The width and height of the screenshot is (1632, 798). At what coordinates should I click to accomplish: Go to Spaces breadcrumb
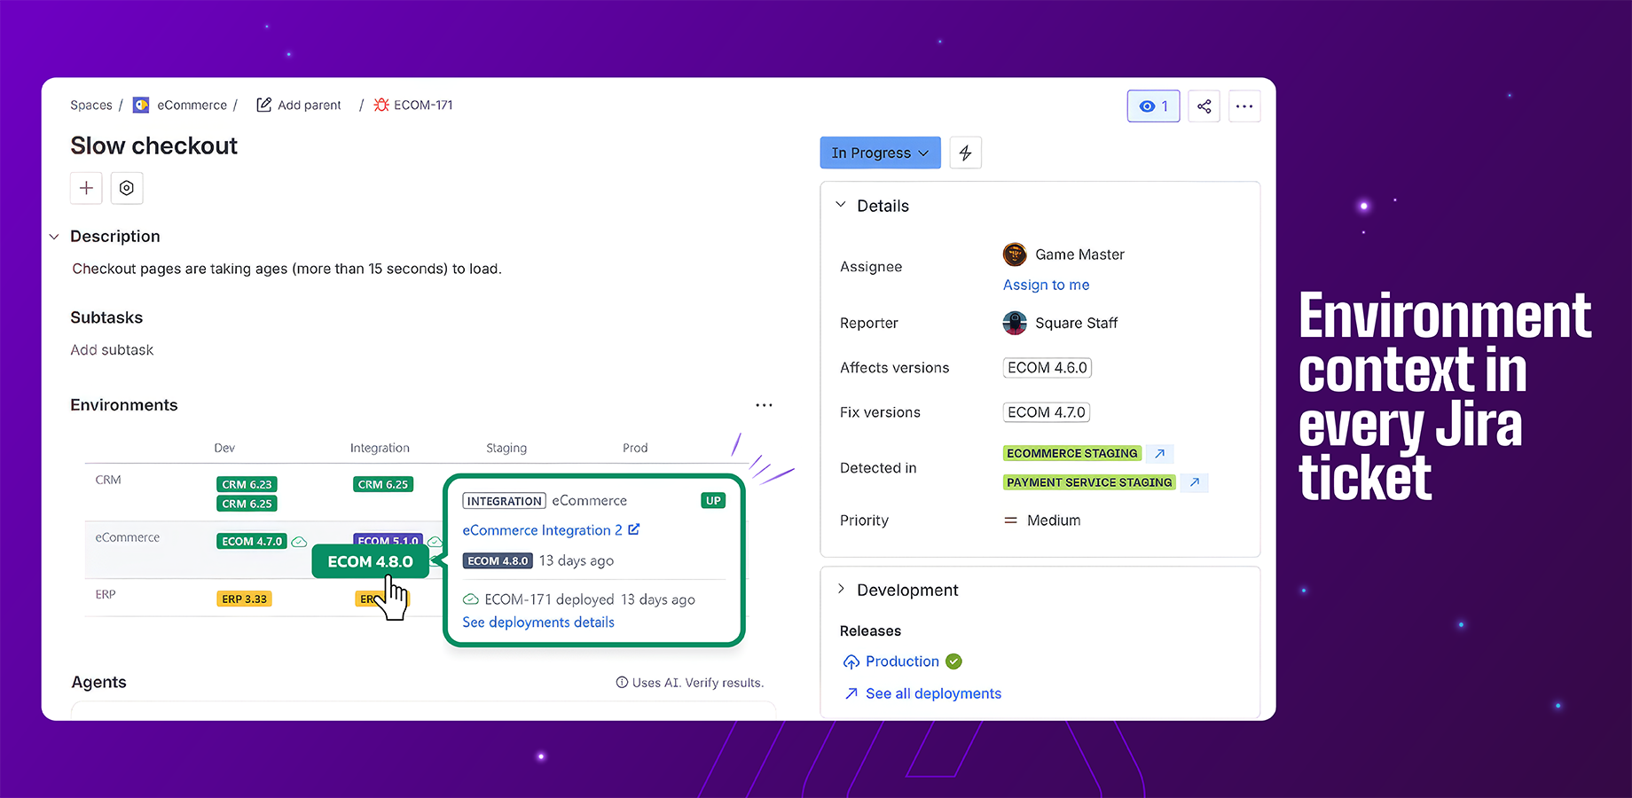coord(91,105)
